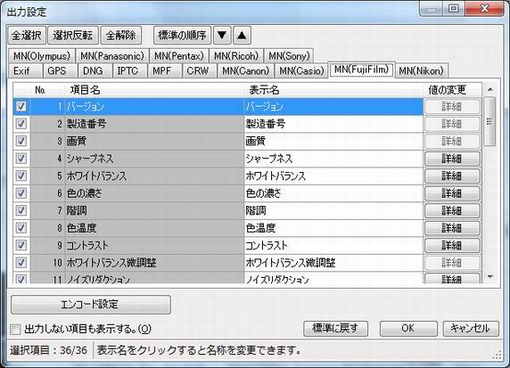This screenshot has height=368, width=510.
Task: Click the エンコード設定 button
Action: point(91,304)
